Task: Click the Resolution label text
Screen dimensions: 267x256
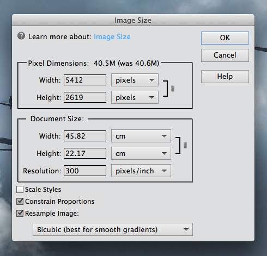Action: pos(42,171)
